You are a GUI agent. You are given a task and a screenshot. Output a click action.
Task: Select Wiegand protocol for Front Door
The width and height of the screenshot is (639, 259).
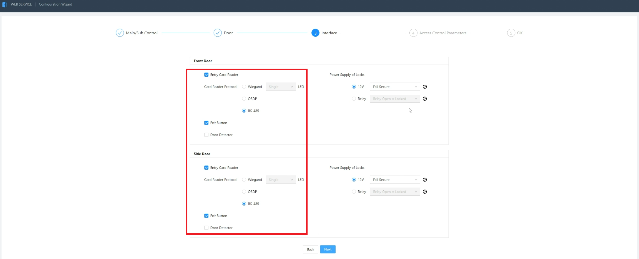click(244, 87)
